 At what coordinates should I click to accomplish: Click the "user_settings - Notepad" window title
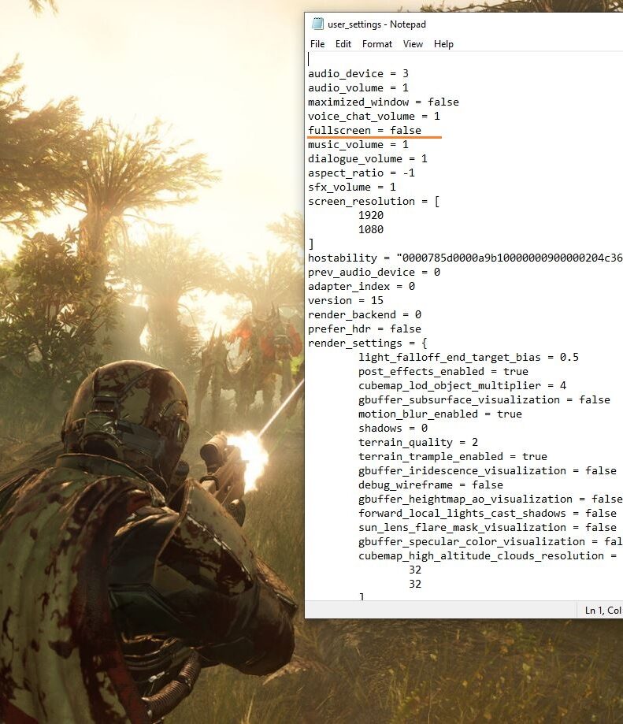tap(376, 24)
